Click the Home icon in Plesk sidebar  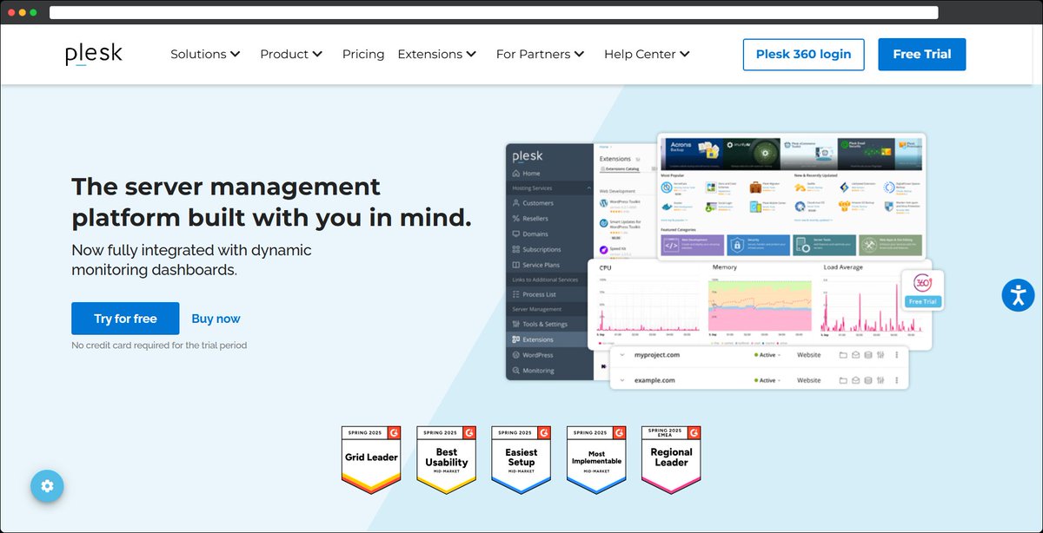[516, 174]
